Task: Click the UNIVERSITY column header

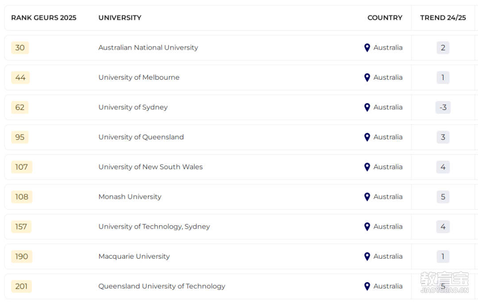Action: point(120,18)
